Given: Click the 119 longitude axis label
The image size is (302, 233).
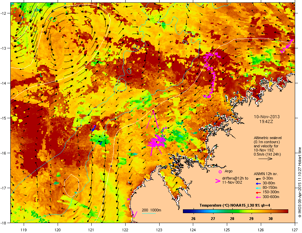Looking at the screenshot, I should click(x=24, y=230).
